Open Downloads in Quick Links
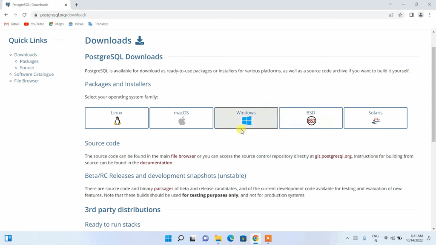The width and height of the screenshot is (436, 245). [x=26, y=55]
